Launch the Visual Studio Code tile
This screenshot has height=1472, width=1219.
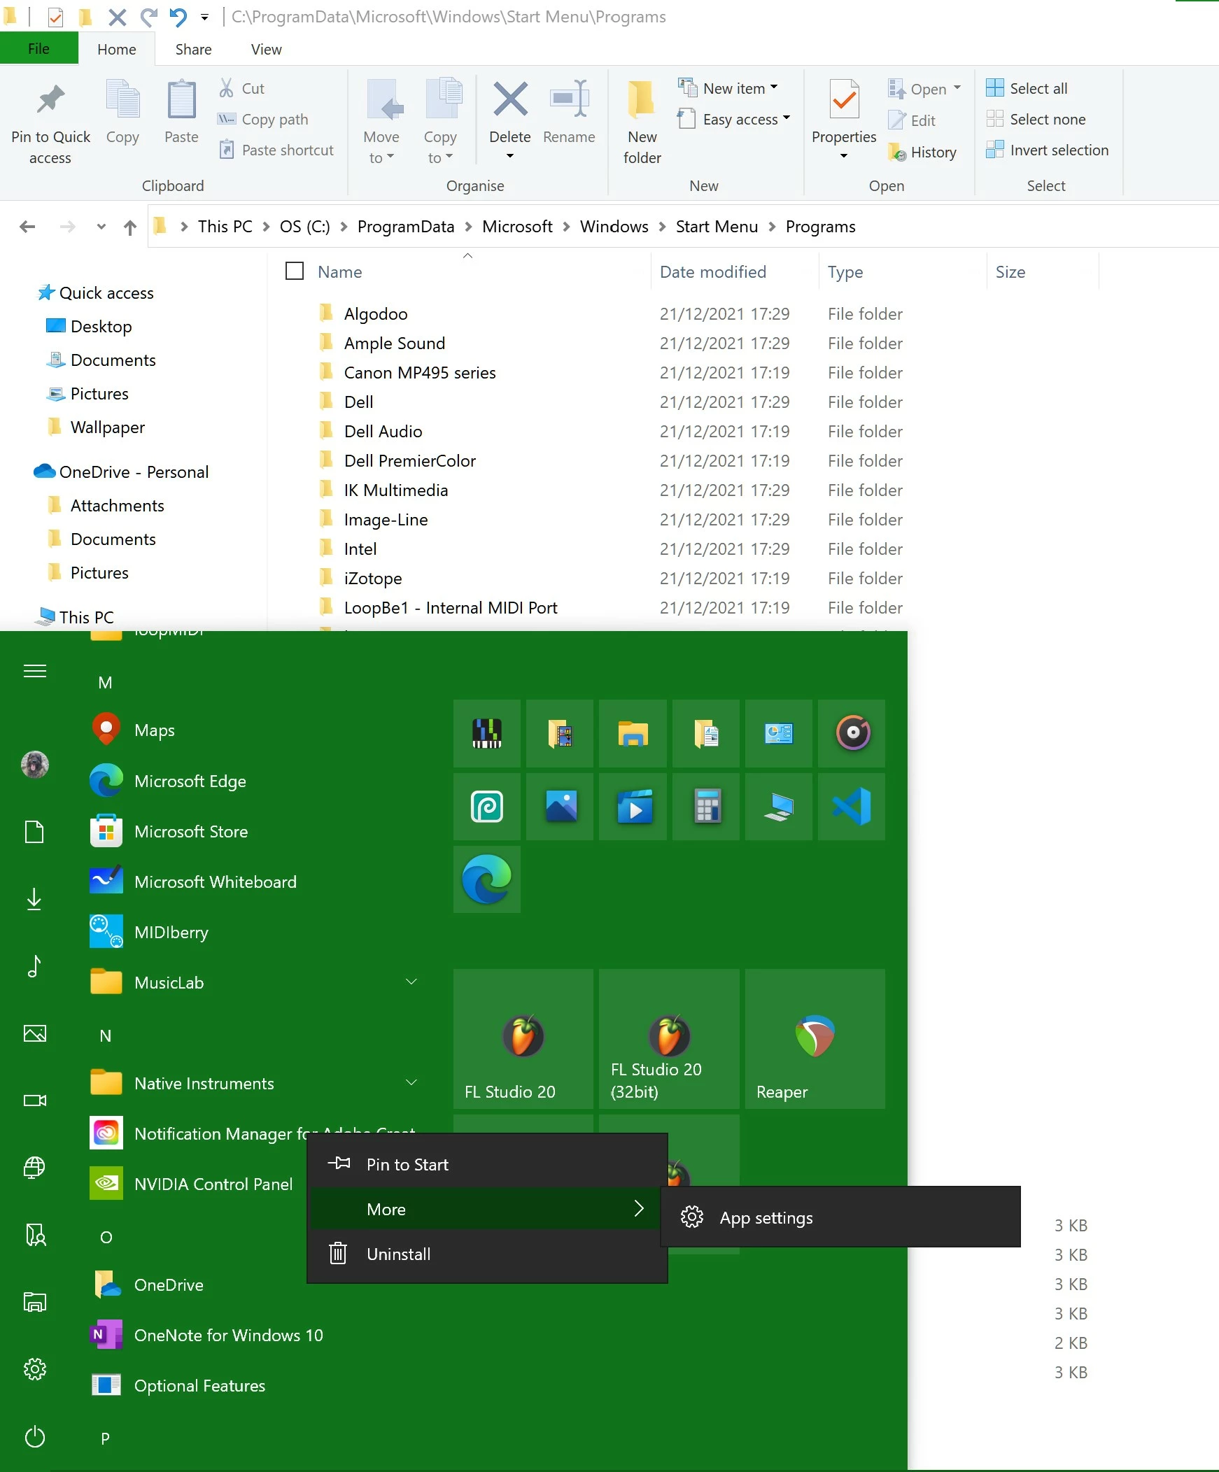click(x=852, y=806)
